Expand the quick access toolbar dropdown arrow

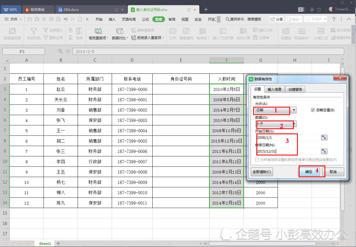point(87,19)
